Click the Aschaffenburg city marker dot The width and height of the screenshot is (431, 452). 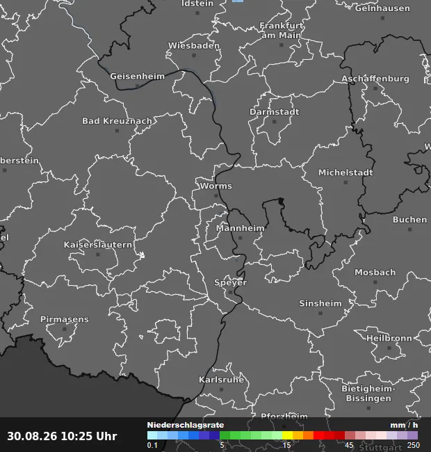375,88
